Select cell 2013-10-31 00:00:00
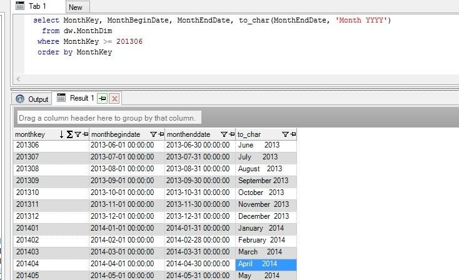The height and width of the screenshot is (280, 459). pyautogui.click(x=200, y=192)
